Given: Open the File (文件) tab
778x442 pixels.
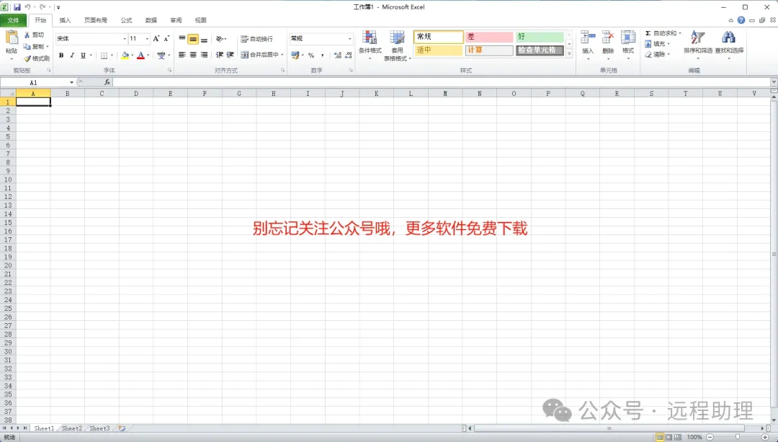Looking at the screenshot, I should tap(14, 20).
